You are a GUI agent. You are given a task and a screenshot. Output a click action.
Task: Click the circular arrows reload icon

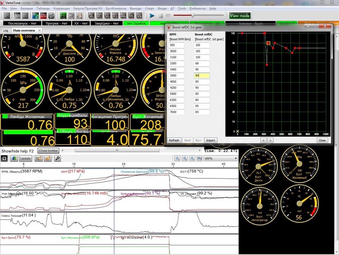tap(4, 158)
